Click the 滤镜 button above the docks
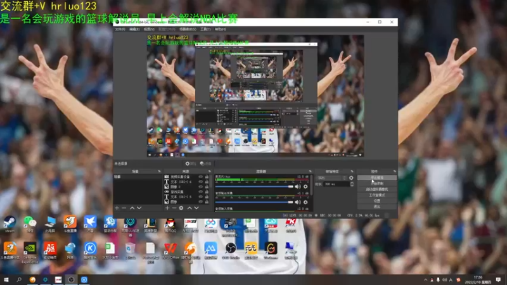 [x=205, y=163]
